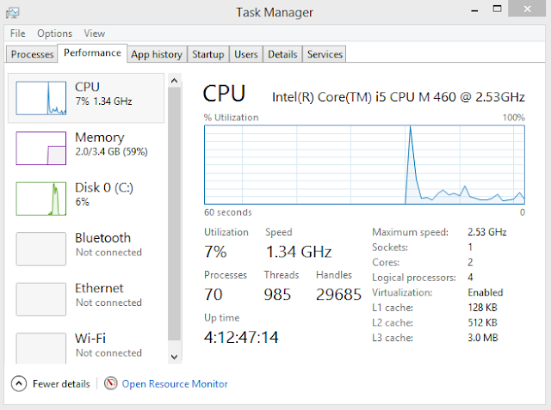Select the Memory graph thumbnail
The image size is (551, 410).
click(x=41, y=148)
